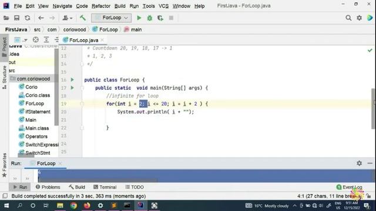Close the ForLoop.java editor tab

(x=102, y=40)
